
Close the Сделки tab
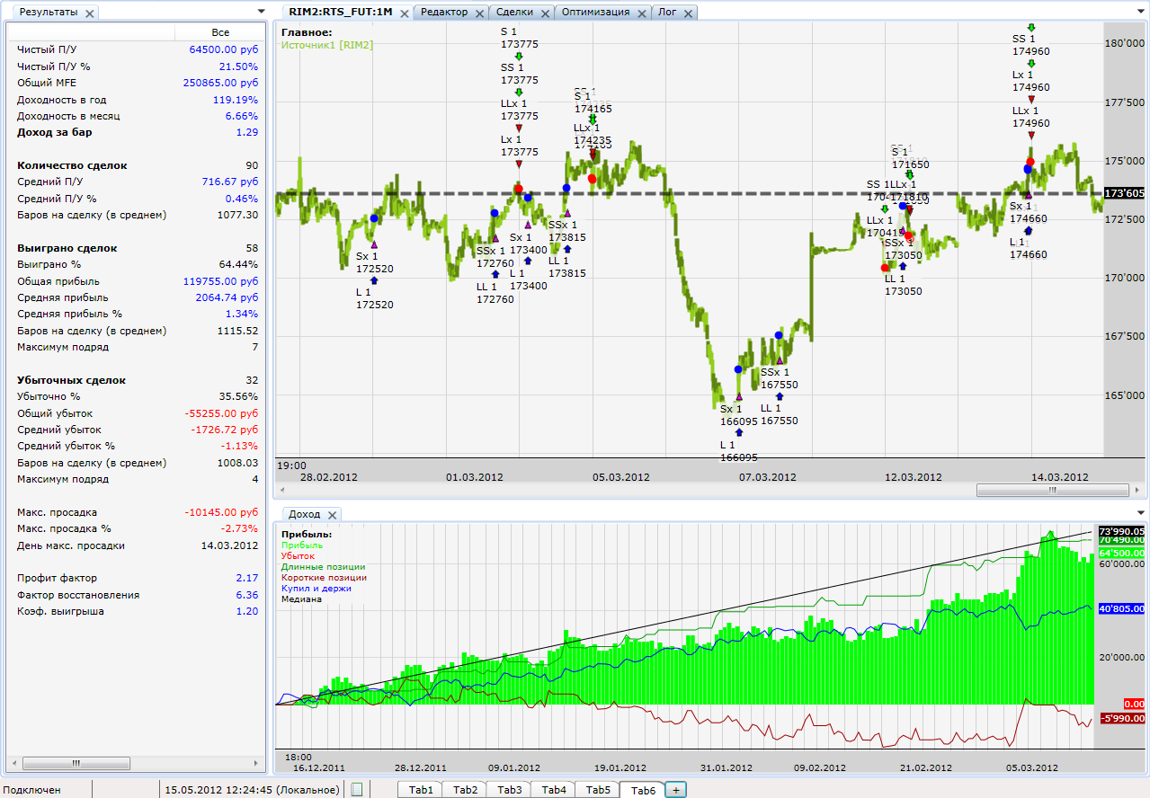click(546, 13)
